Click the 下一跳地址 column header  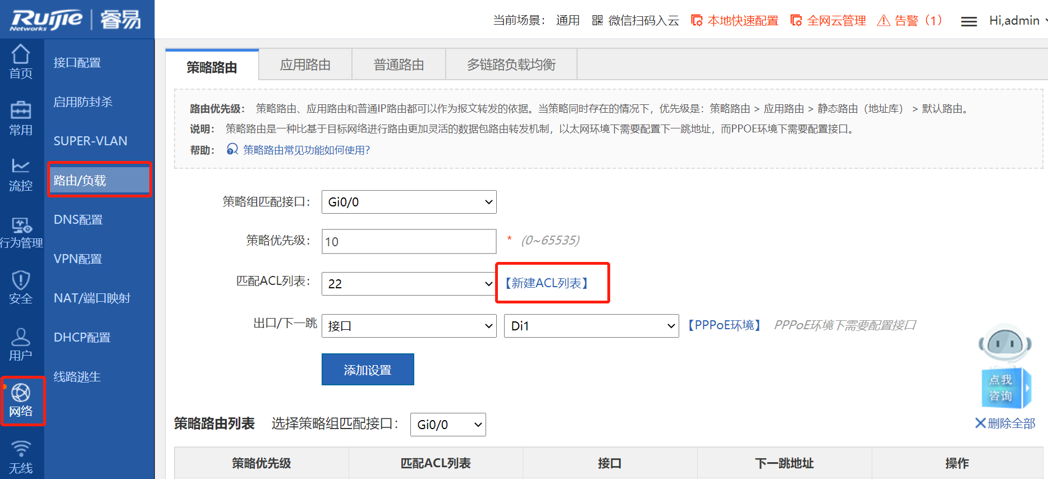click(784, 463)
